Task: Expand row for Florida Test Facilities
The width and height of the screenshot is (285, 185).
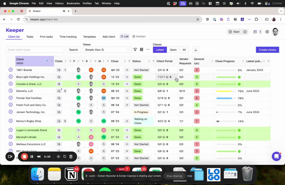Action: pyautogui.click(x=11, y=98)
